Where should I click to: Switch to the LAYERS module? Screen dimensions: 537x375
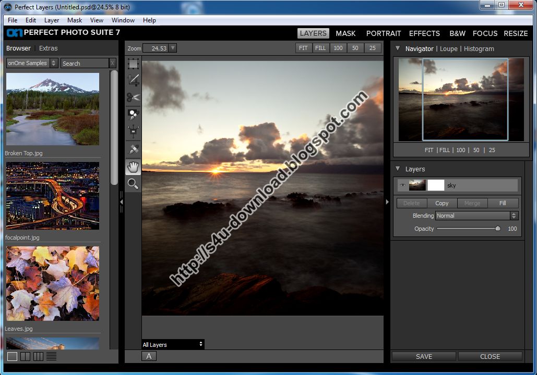tap(313, 33)
